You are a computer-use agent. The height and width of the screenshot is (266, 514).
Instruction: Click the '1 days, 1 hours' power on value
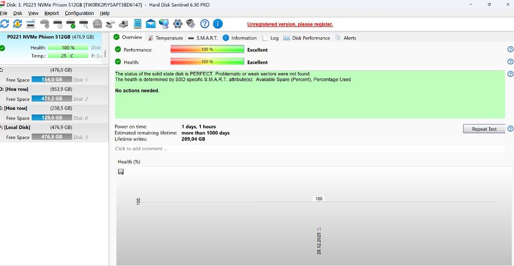point(198,127)
